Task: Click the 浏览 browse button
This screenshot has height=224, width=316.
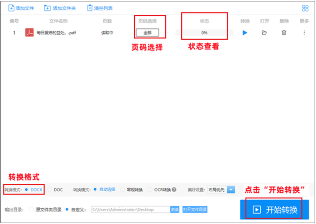Action: [x=175, y=210]
